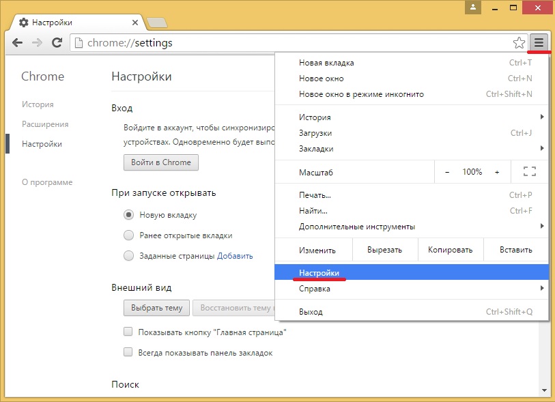Click the forward navigation arrow
Viewport: 555px width, 402px height.
tap(37, 43)
